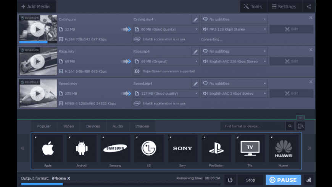
Task: Rename output Speed.mp4 with pencil icon
Action: tap(195, 84)
